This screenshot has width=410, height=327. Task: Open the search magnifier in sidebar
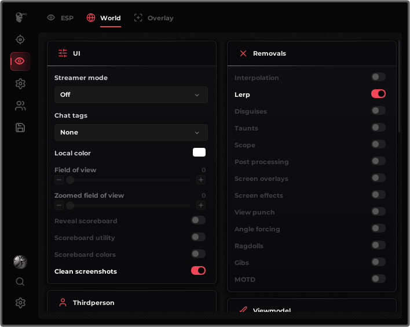click(20, 282)
